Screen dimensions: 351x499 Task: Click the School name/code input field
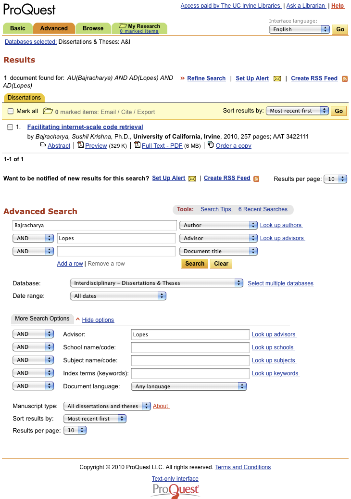point(190,347)
